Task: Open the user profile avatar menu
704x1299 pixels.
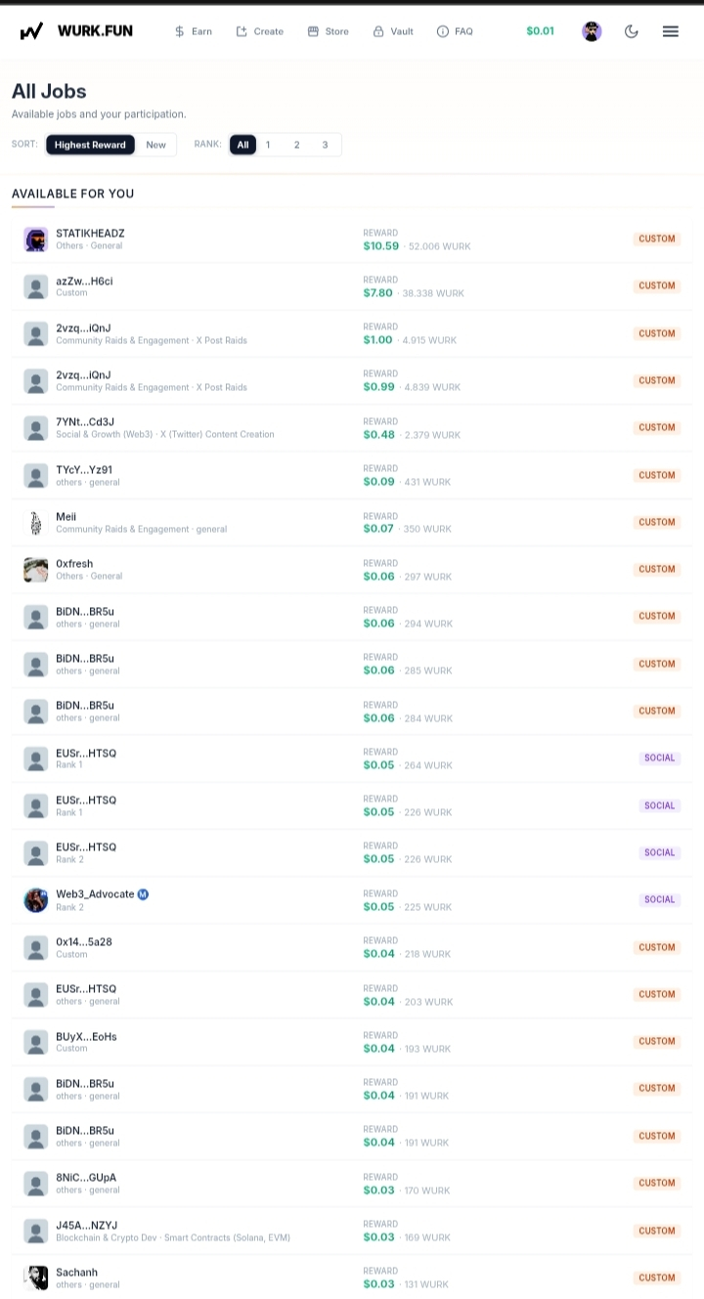Action: click(x=592, y=31)
